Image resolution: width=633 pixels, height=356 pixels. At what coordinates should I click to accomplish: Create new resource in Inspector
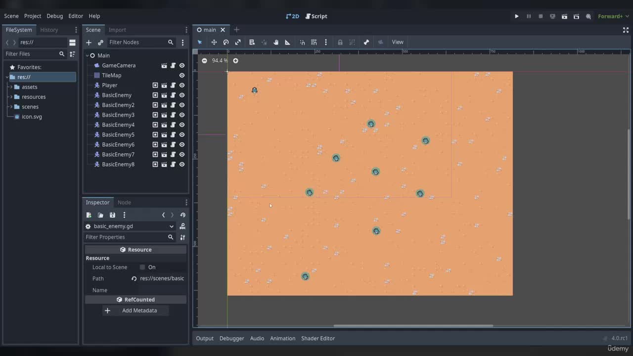(89, 215)
